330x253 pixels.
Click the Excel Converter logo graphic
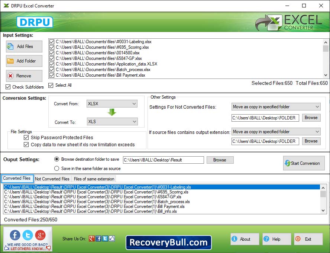[288, 22]
